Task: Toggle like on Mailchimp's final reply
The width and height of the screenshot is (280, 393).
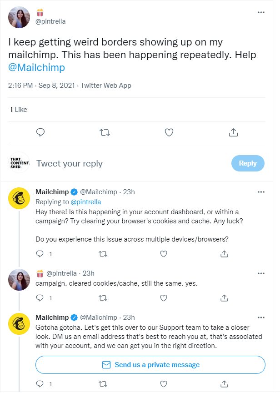Action: tap(163, 384)
